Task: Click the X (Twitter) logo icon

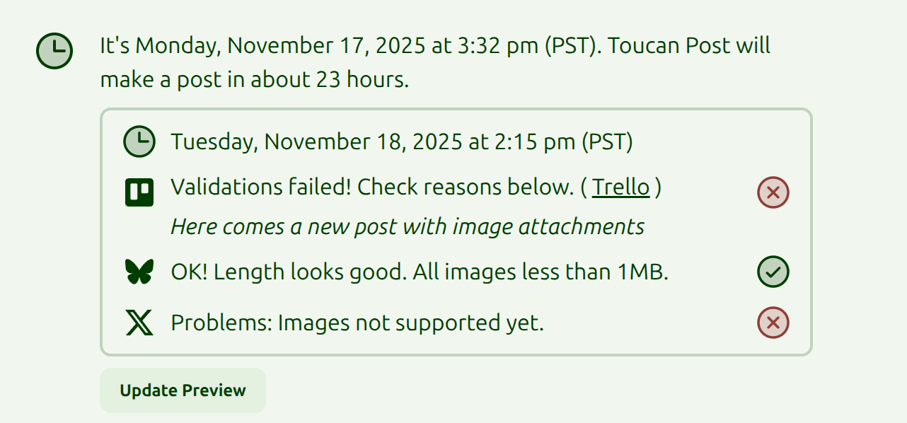Action: (139, 322)
